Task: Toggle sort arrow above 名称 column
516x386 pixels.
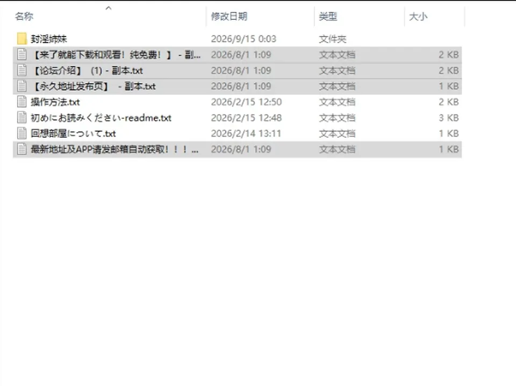Action: (x=109, y=8)
